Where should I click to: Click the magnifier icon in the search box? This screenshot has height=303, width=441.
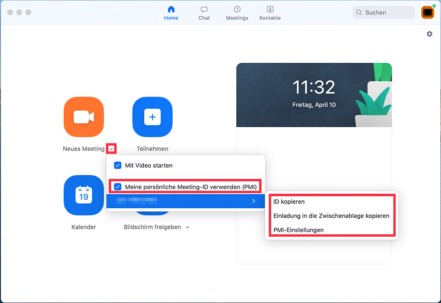click(x=359, y=12)
